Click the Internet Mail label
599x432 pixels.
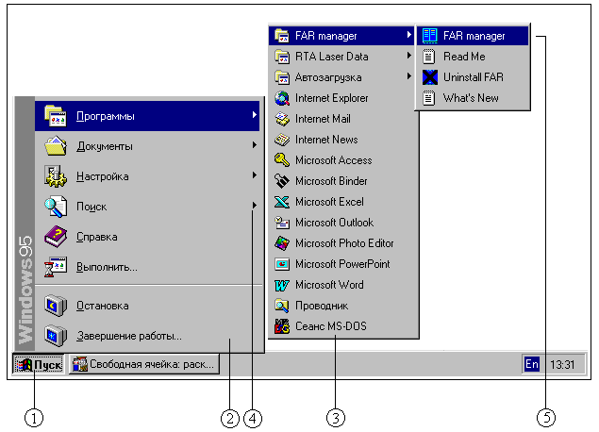[323, 119]
